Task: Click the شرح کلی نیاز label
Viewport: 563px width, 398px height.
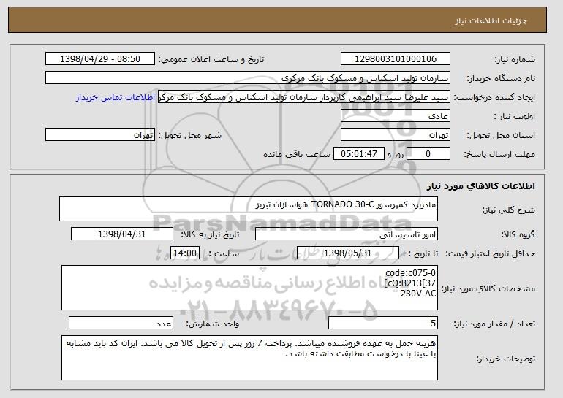Action: coord(508,210)
